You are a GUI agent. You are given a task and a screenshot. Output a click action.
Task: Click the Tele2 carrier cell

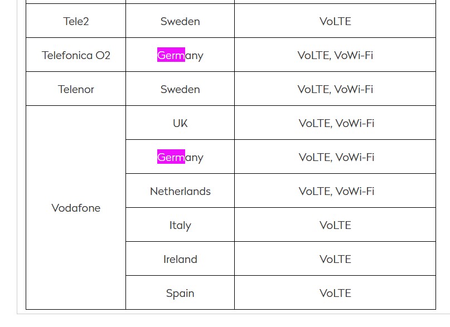click(x=76, y=21)
